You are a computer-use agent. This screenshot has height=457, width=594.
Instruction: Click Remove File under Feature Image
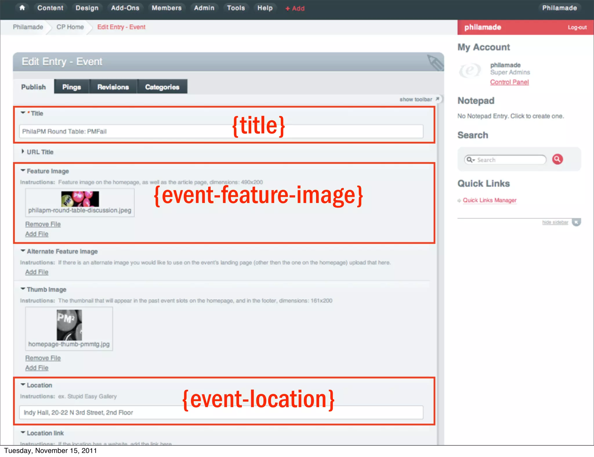coord(43,224)
